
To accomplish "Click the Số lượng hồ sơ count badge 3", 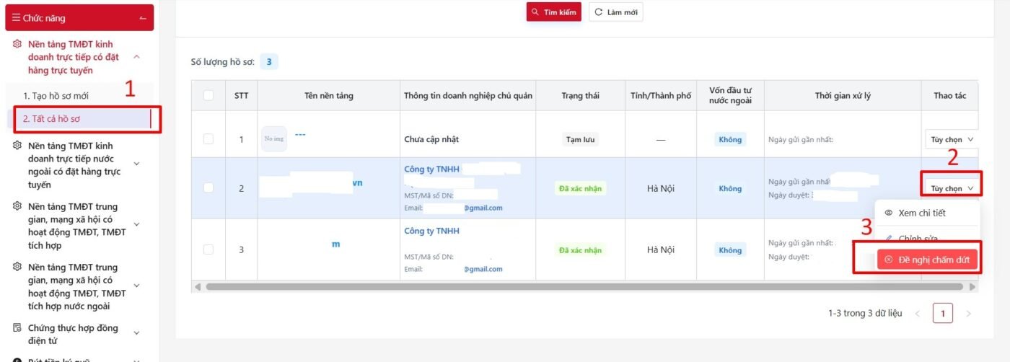I will click(269, 62).
